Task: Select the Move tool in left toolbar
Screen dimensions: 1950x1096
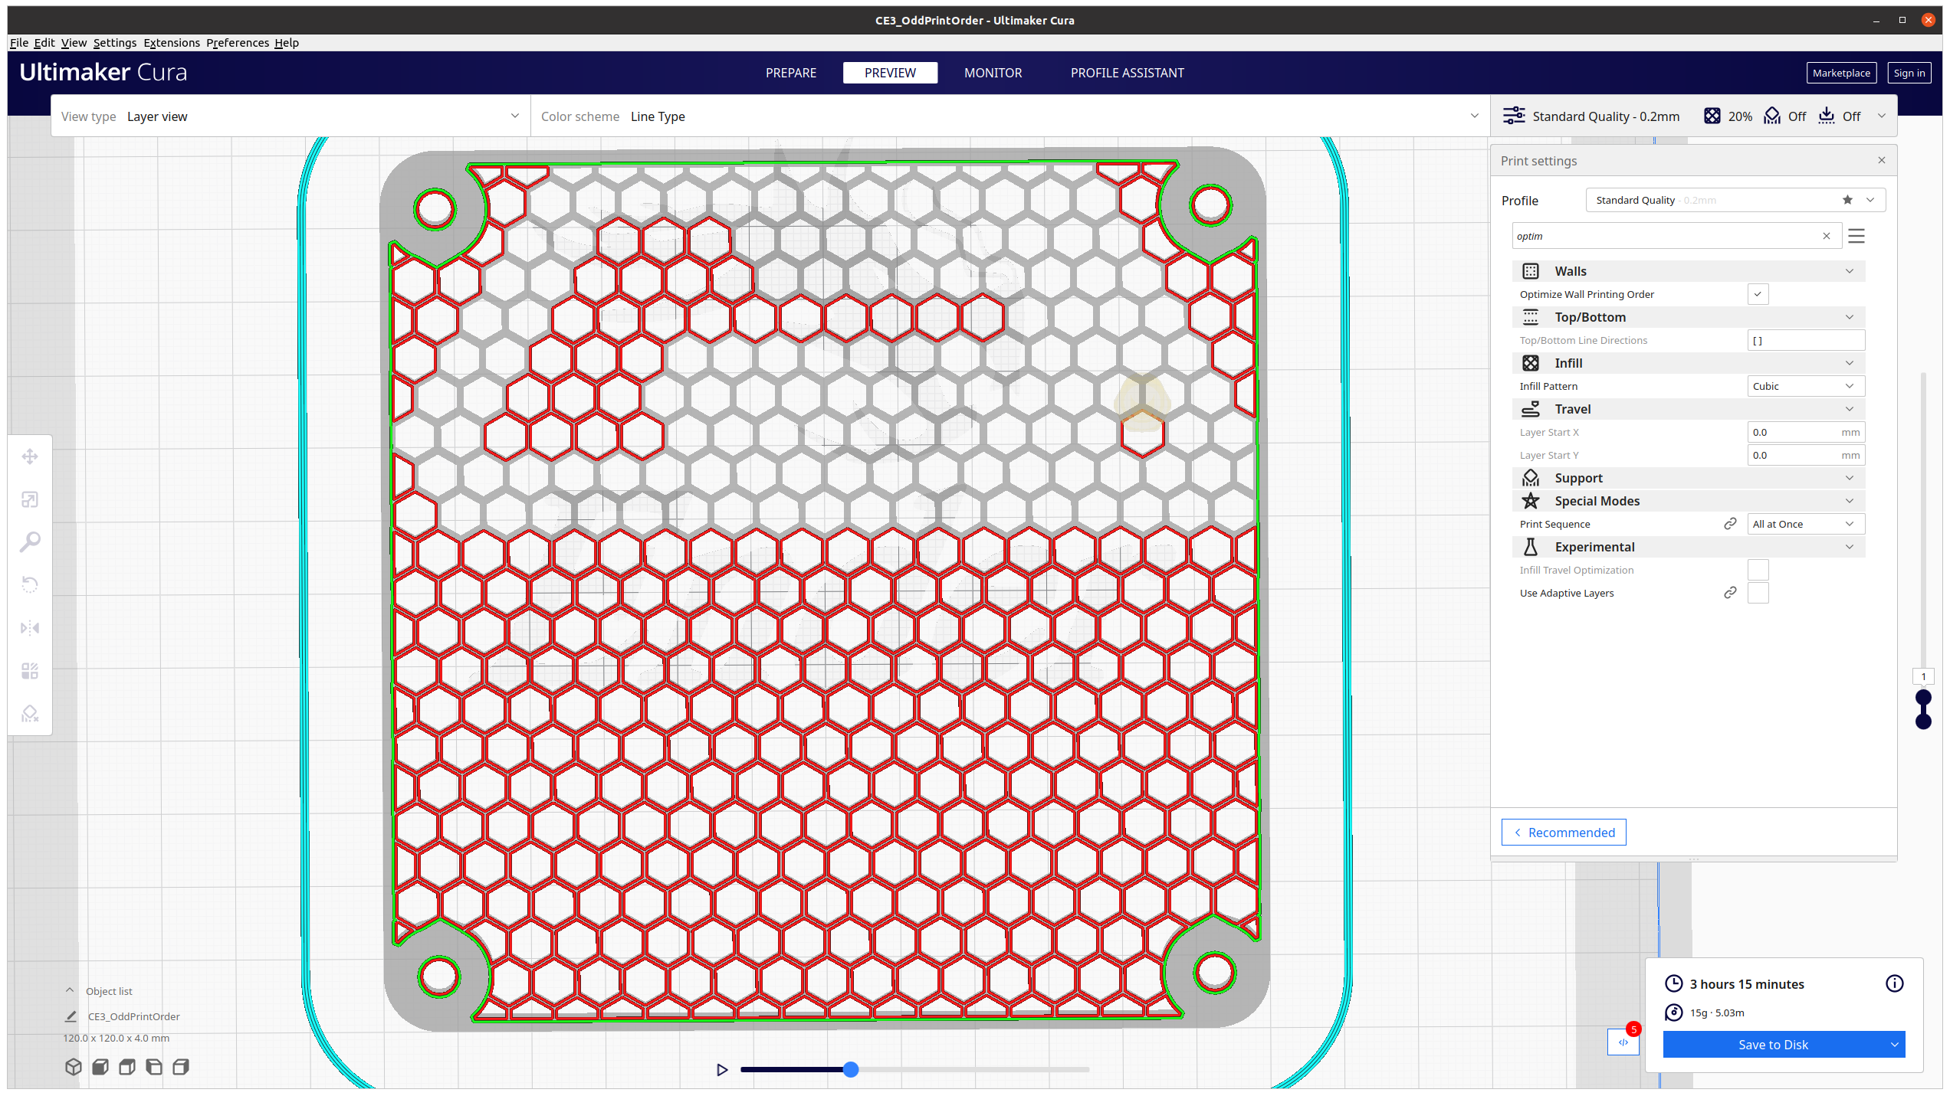Action: pos(30,456)
